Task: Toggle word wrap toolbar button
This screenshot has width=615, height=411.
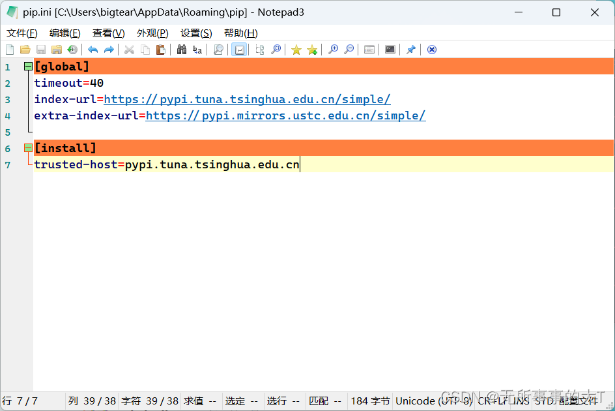Action: coord(239,50)
